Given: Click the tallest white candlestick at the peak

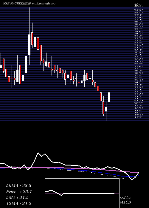Looking at the screenshot, I should [x=29, y=45].
